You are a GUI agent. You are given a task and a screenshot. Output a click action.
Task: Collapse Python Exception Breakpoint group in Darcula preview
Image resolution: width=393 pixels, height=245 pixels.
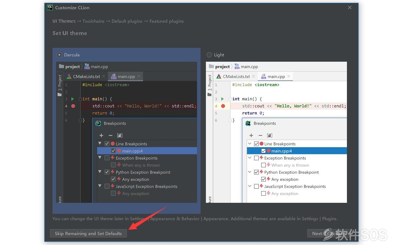tap(100, 172)
